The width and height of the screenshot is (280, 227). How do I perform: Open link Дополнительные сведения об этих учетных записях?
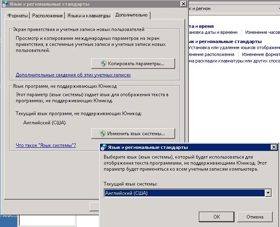pyautogui.click(x=73, y=75)
